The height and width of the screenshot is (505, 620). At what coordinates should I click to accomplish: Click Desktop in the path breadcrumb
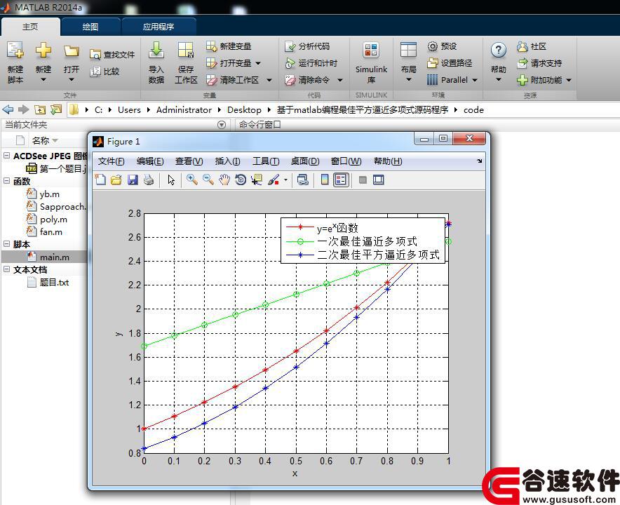click(244, 110)
